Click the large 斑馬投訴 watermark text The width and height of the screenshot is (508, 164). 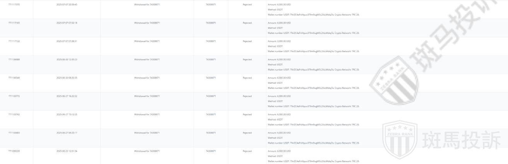pyautogui.click(x=462, y=141)
